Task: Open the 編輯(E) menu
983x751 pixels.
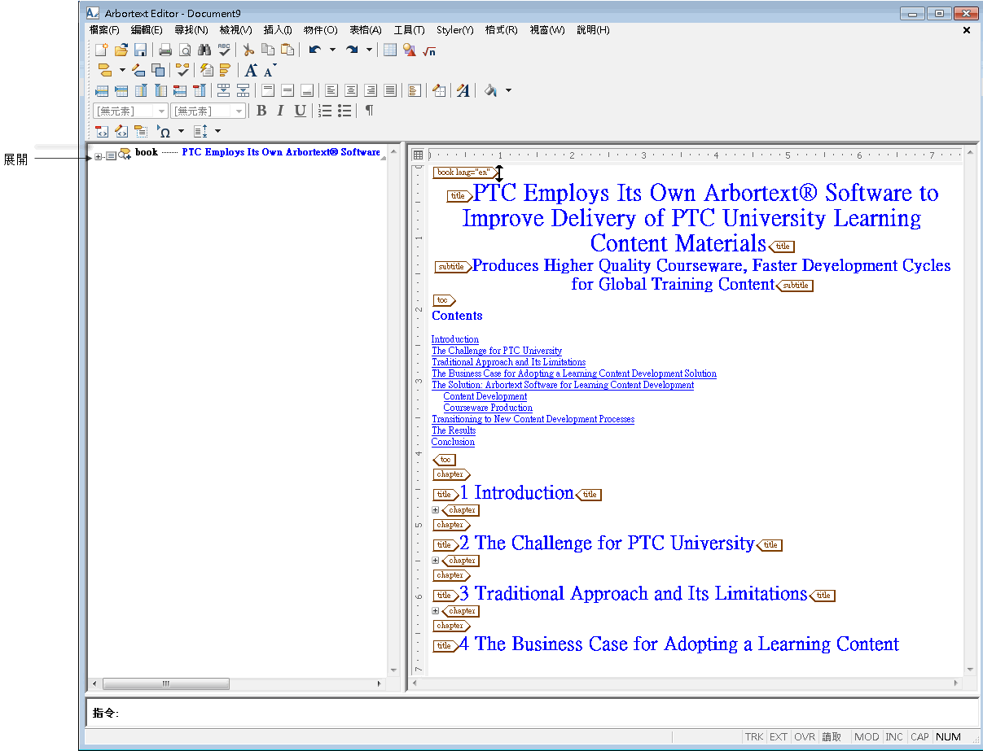Action: click(x=147, y=30)
